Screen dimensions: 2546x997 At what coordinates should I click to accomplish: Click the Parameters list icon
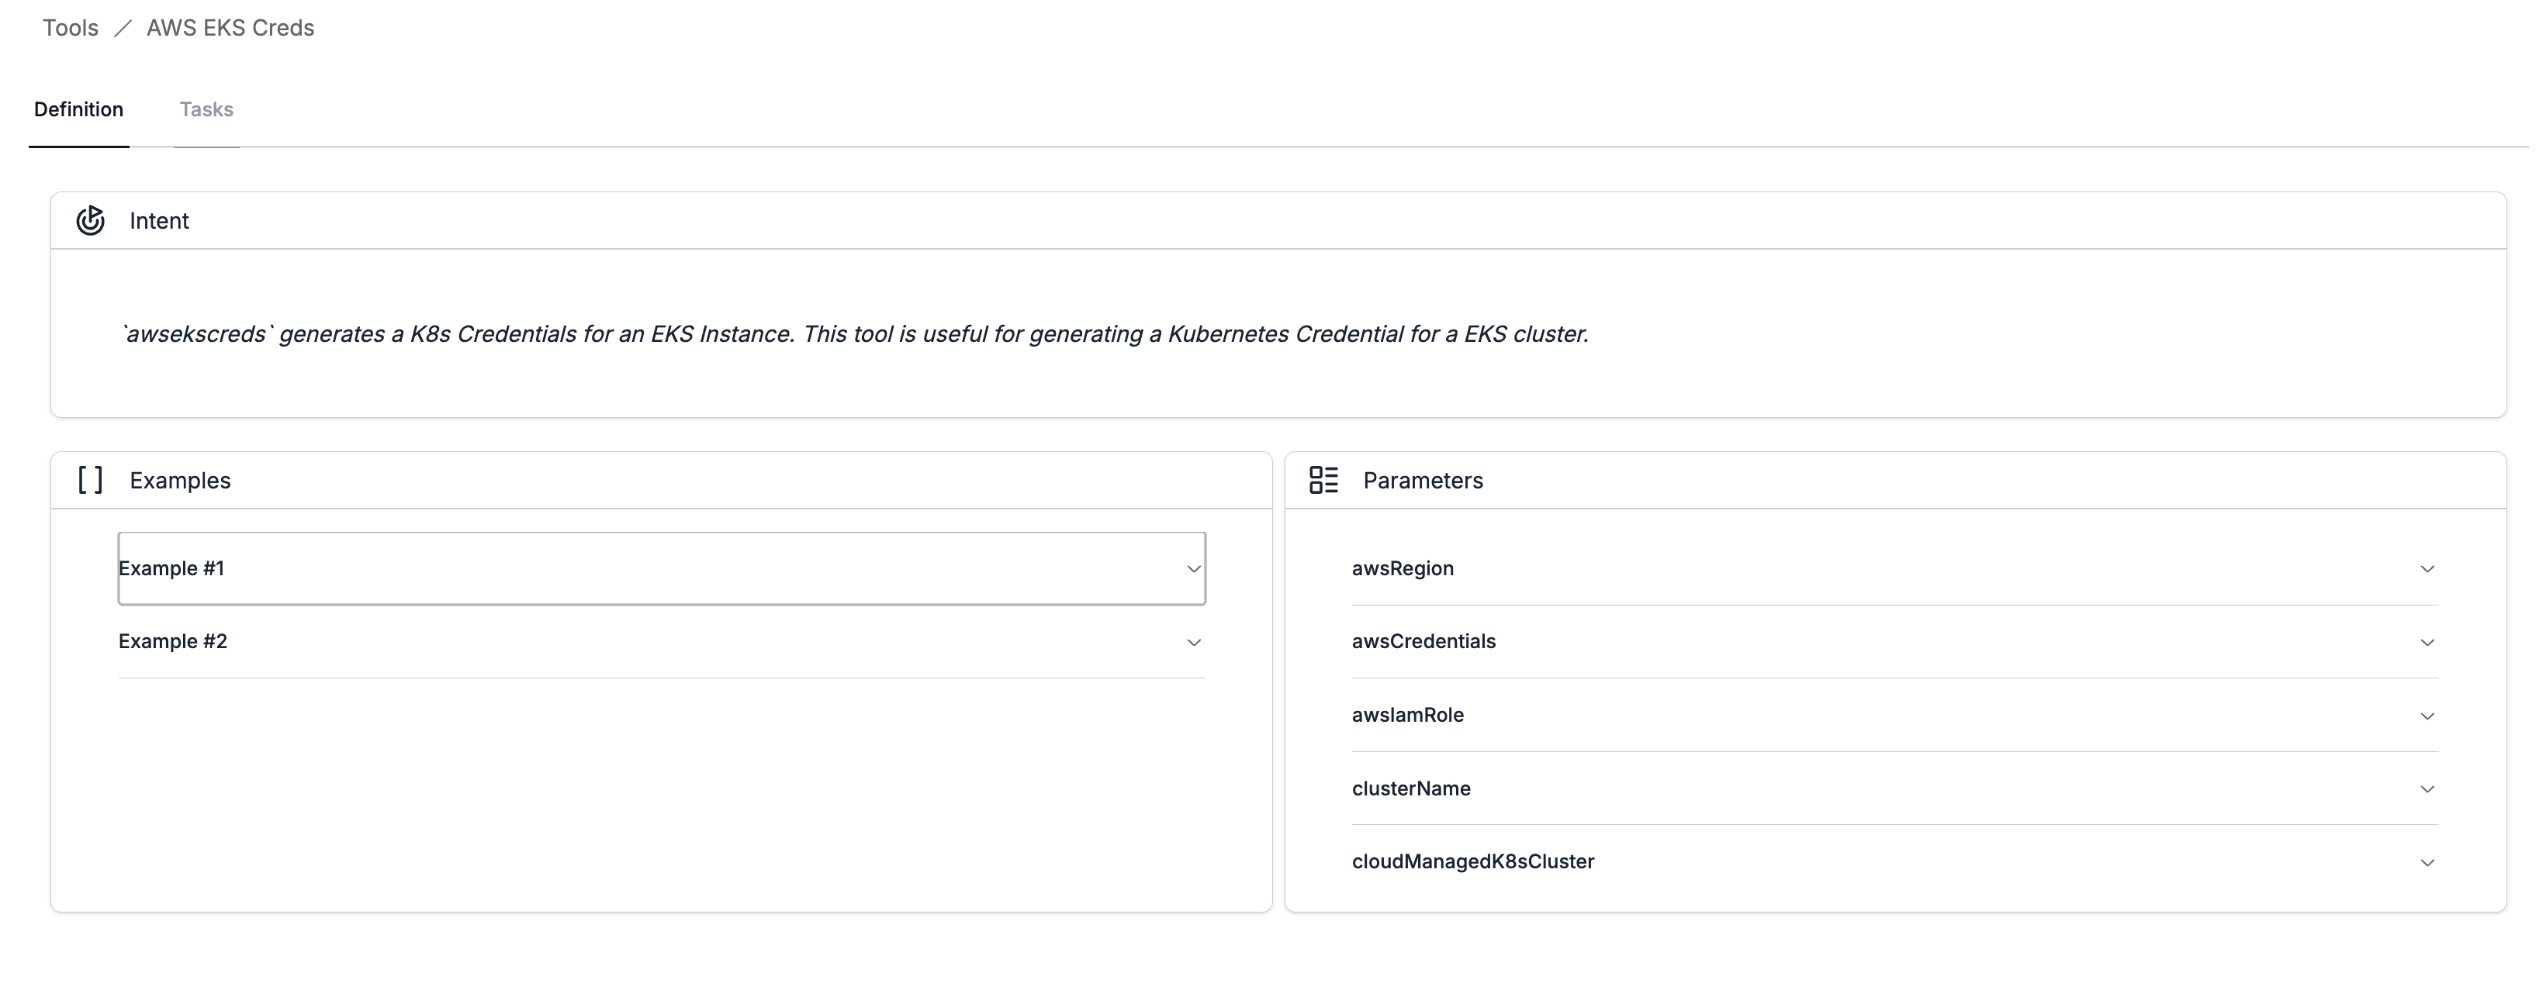[1323, 480]
